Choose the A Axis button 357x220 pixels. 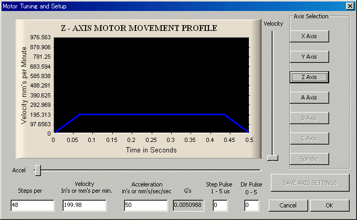309,98
